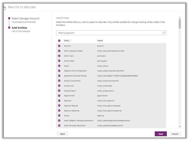This screenshot has height=141, width=189.
Task: Uncheck the Action Card entity checkbox
Action: tap(59, 56)
